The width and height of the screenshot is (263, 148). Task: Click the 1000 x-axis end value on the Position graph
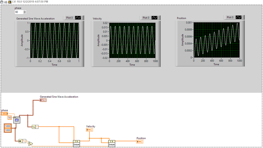click(x=239, y=61)
